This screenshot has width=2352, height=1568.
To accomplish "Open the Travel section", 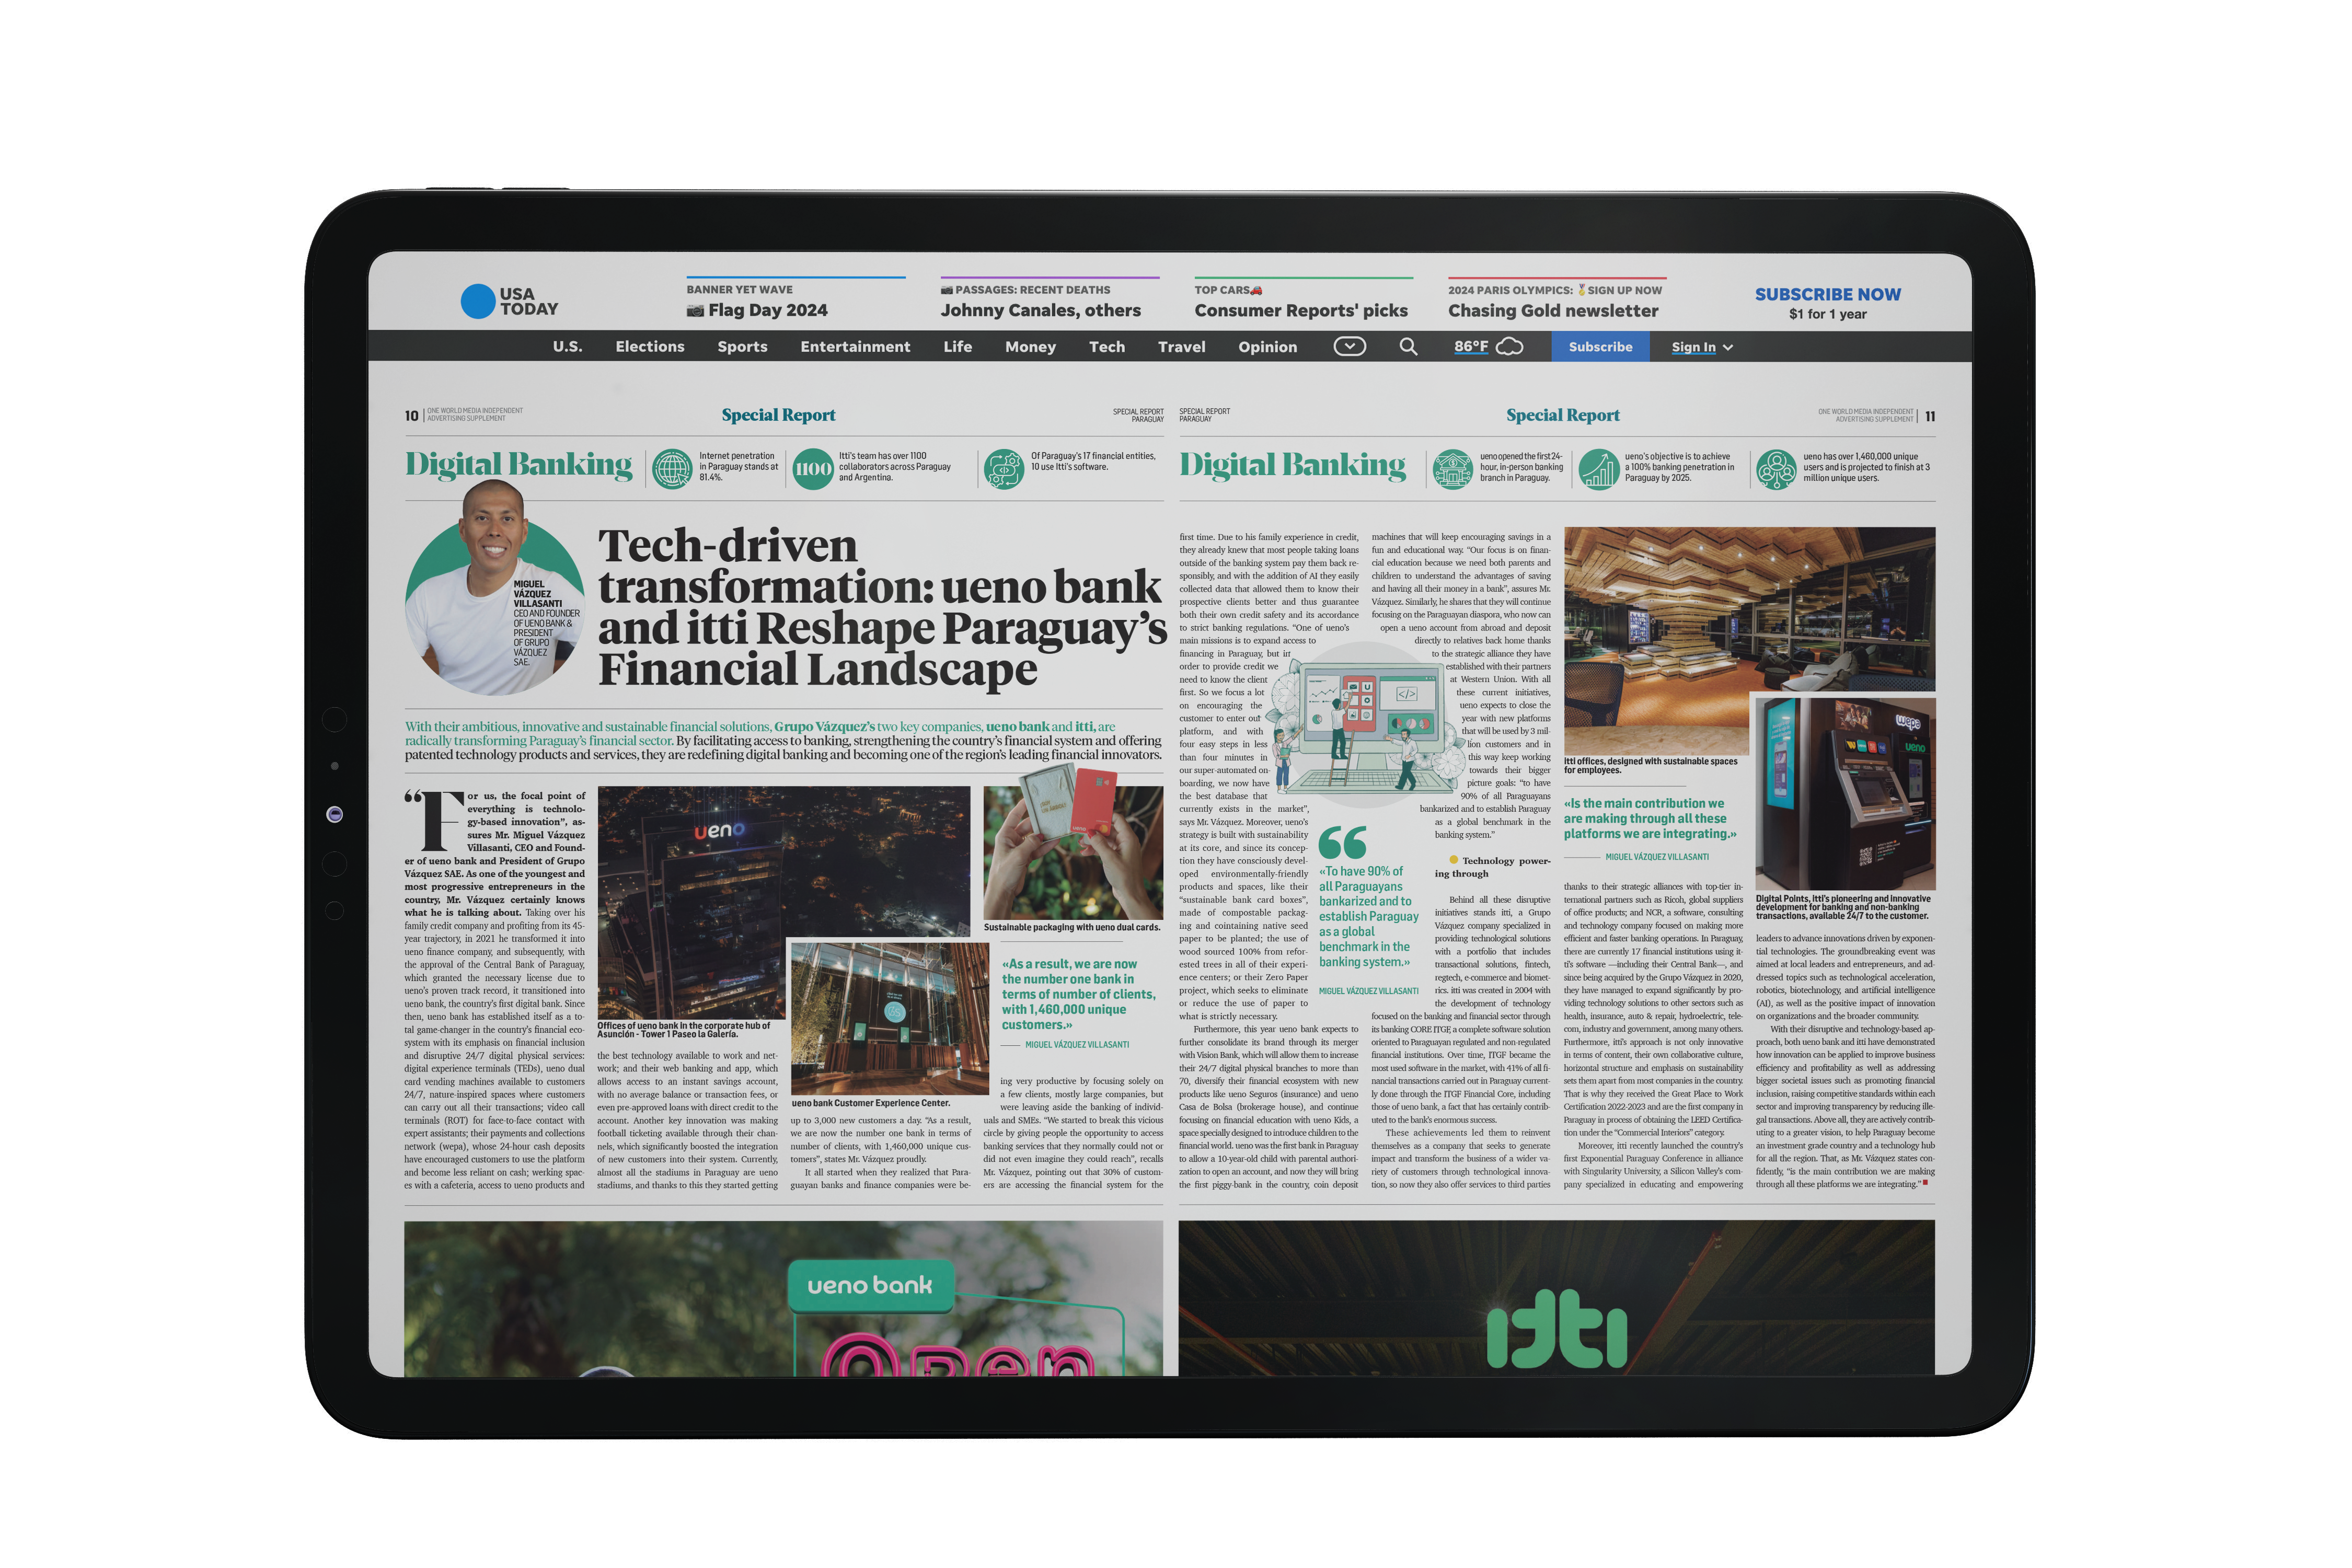I will pos(1181,346).
